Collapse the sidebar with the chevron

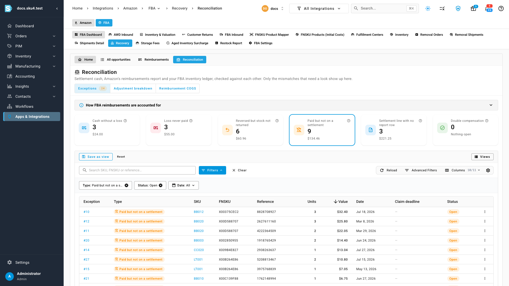click(x=57, y=8)
